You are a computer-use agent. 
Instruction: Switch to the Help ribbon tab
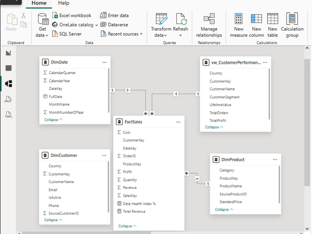(64, 3)
